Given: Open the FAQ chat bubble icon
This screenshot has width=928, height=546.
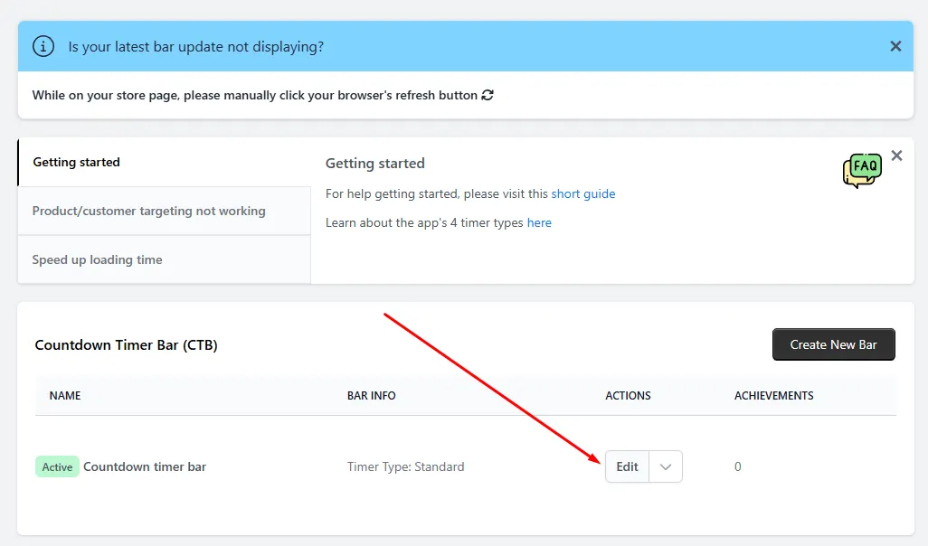Looking at the screenshot, I should pos(862,170).
